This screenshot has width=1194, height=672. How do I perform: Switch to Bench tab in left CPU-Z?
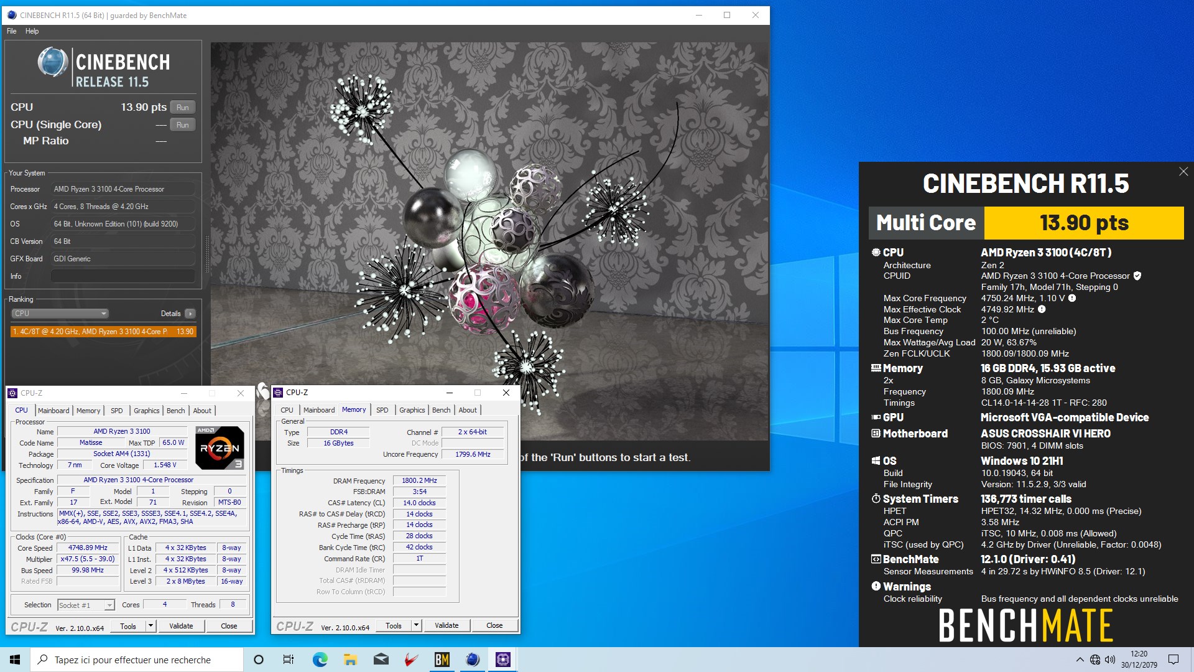pos(176,411)
